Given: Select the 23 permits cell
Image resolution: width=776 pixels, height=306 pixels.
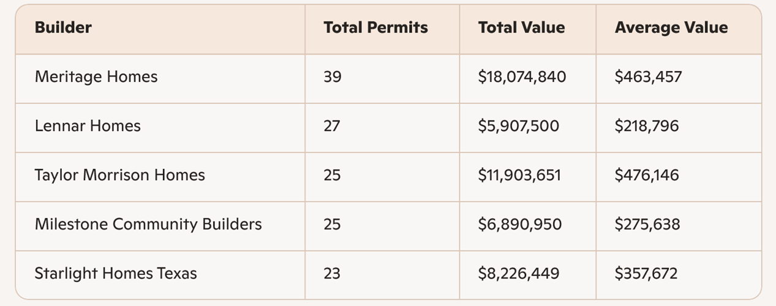Looking at the screenshot, I should coord(332,273).
